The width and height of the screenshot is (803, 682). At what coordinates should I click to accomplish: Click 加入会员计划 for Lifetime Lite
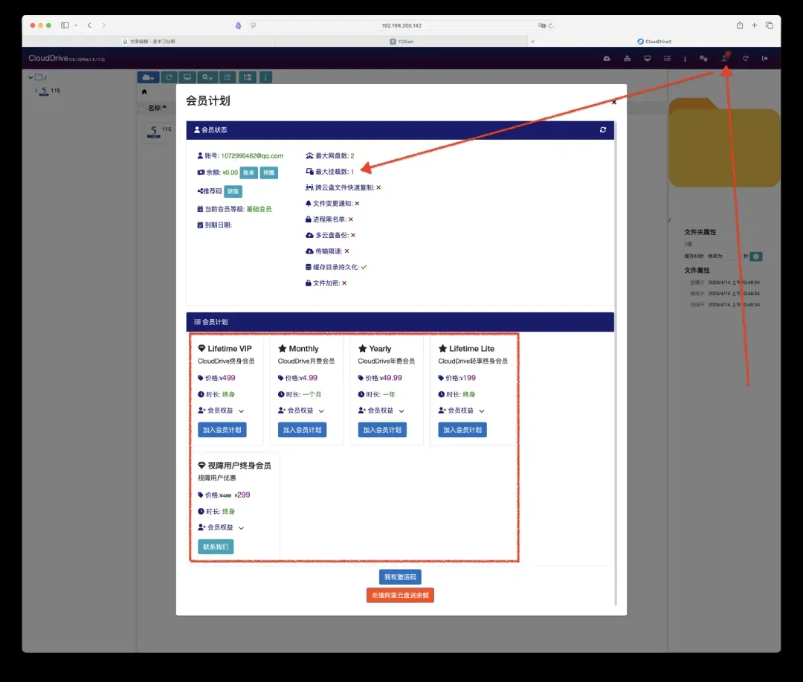(x=462, y=430)
